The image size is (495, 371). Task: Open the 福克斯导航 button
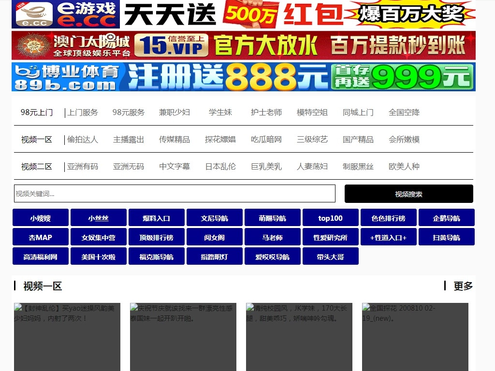(x=156, y=257)
